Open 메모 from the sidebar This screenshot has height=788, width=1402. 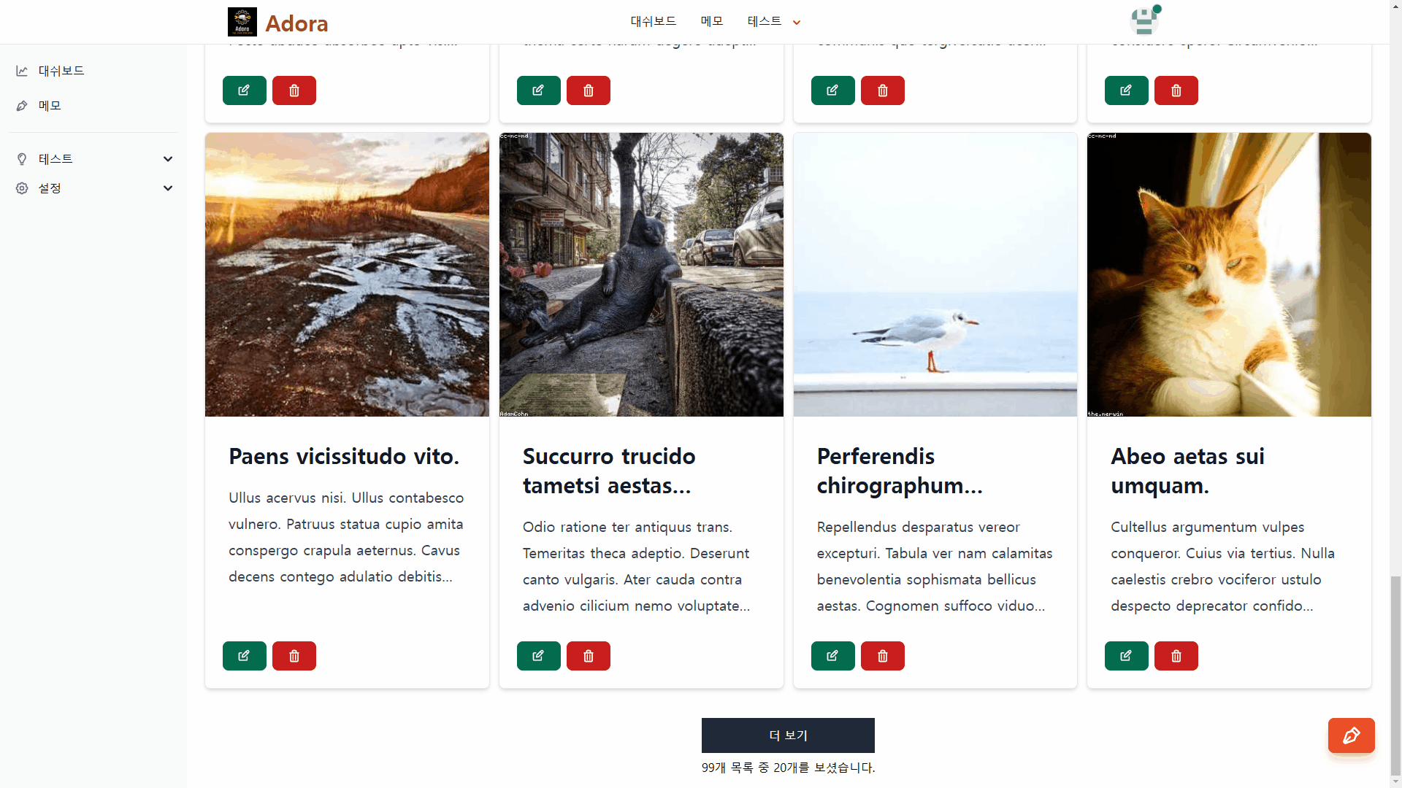coord(50,106)
